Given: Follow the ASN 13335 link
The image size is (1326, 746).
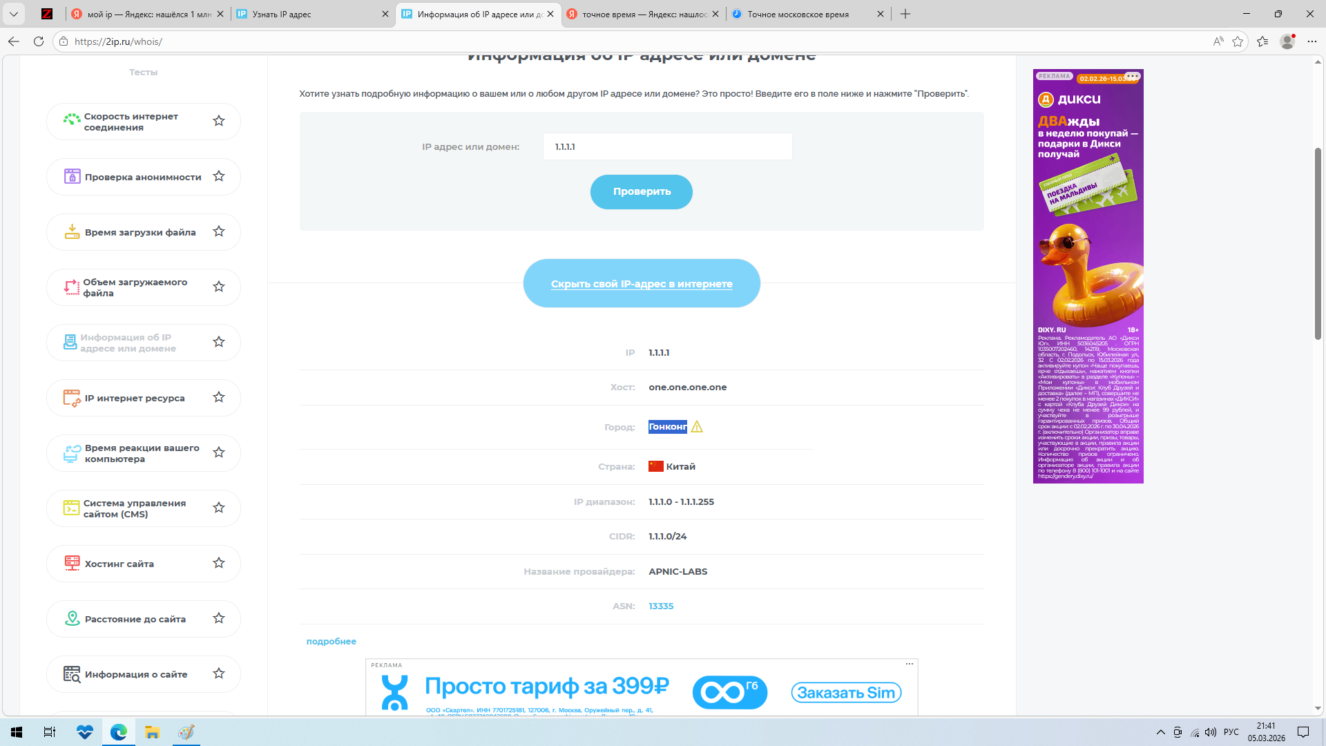Looking at the screenshot, I should 661,606.
